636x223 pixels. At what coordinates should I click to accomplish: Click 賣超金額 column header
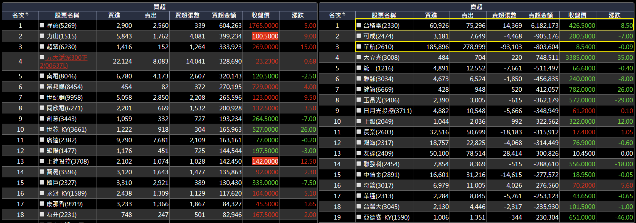click(x=541, y=15)
